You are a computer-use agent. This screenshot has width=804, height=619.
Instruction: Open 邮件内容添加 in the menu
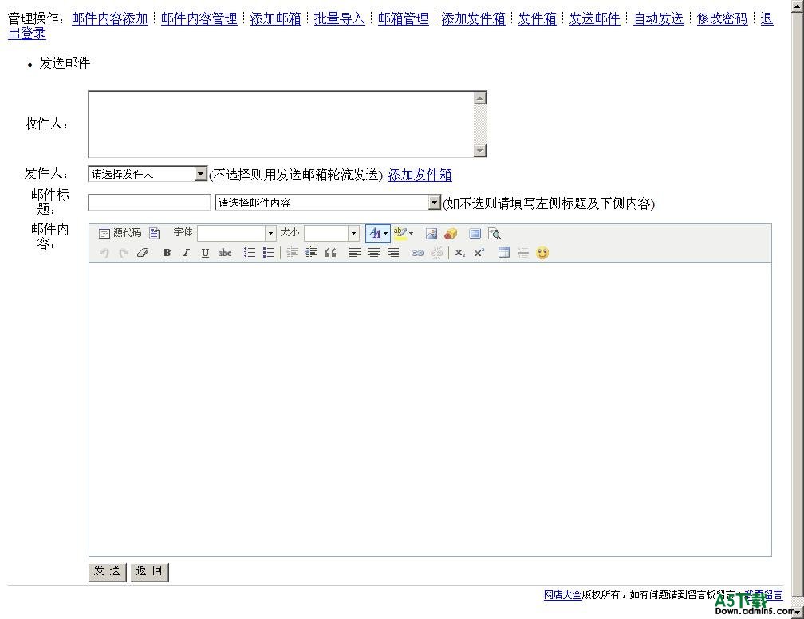click(x=110, y=18)
